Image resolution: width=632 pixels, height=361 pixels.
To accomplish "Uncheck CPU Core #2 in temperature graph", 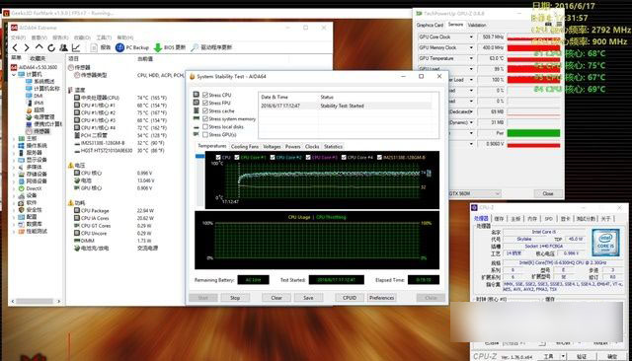I will coord(273,158).
